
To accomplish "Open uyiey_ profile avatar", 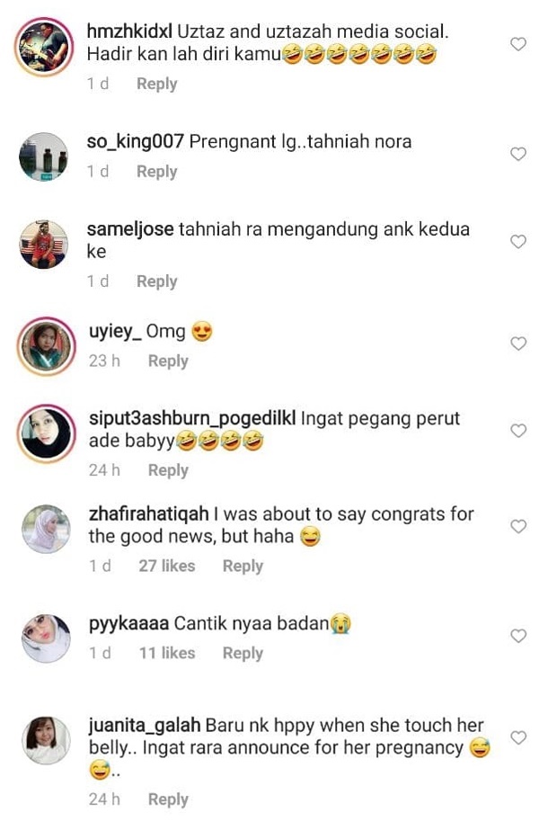I will (x=47, y=346).
